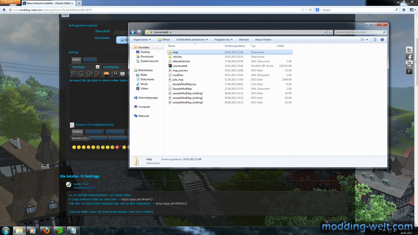Click the Neuer Ordner button

coord(263,40)
